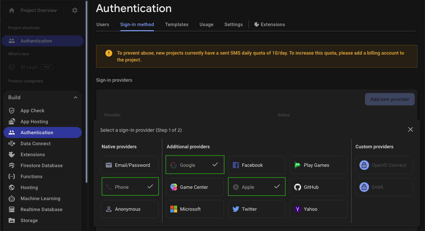
Task: Open Firestore Database in sidebar
Action: pyautogui.click(x=42, y=165)
